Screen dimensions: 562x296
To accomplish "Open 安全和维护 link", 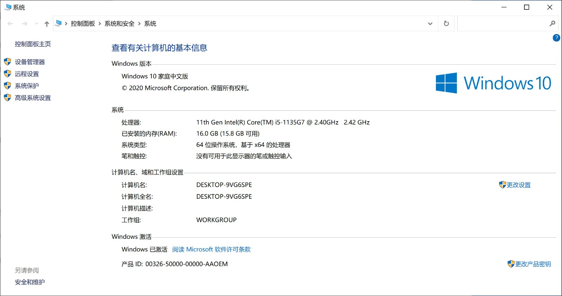I will (x=30, y=282).
